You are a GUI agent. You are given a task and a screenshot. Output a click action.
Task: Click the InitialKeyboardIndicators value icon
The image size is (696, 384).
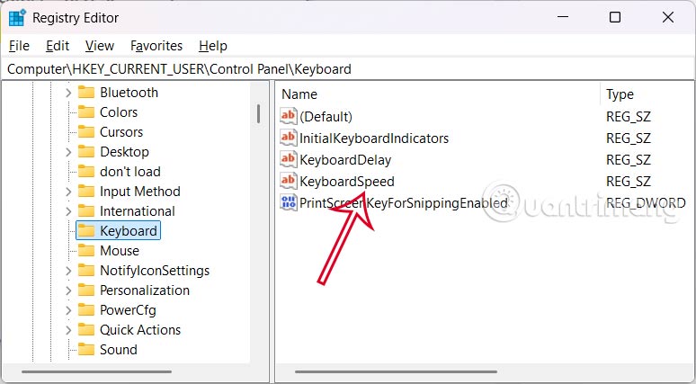tap(289, 138)
